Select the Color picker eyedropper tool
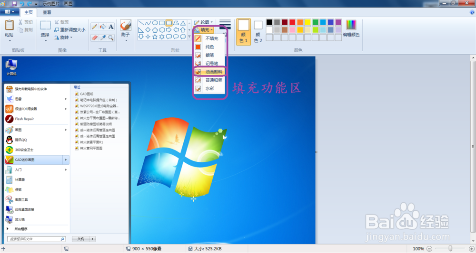Viewport: 476px width, 253px height. click(x=103, y=38)
